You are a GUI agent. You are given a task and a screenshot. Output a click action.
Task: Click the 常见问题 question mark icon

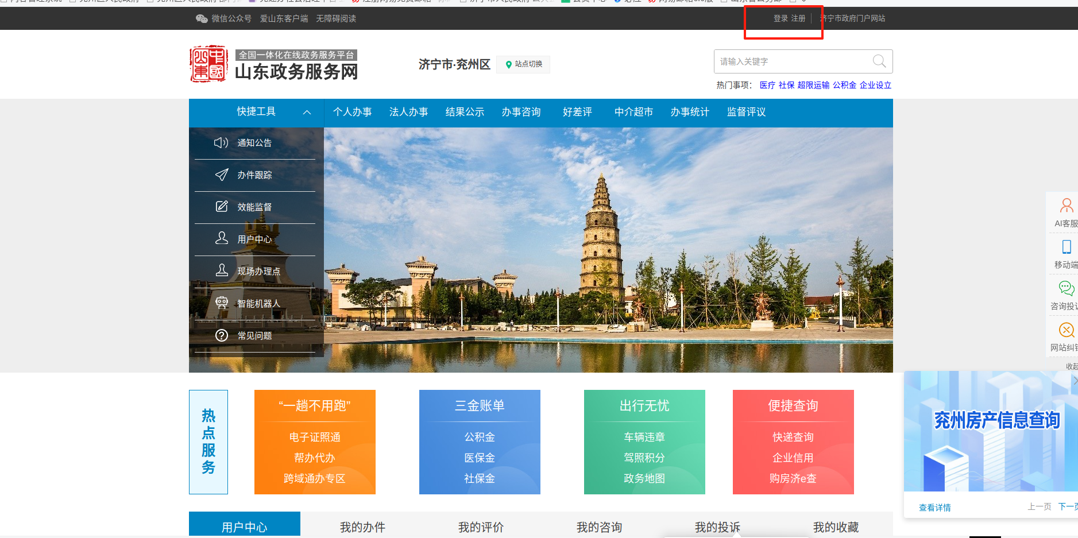click(x=221, y=335)
